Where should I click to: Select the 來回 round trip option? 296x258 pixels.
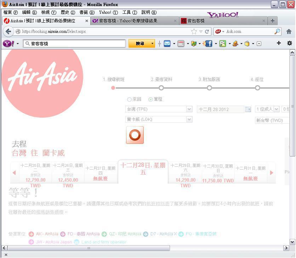[x=130, y=100]
